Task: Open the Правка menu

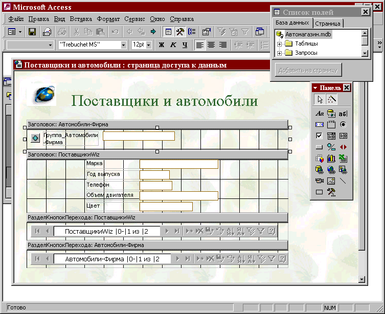Action: [38, 19]
